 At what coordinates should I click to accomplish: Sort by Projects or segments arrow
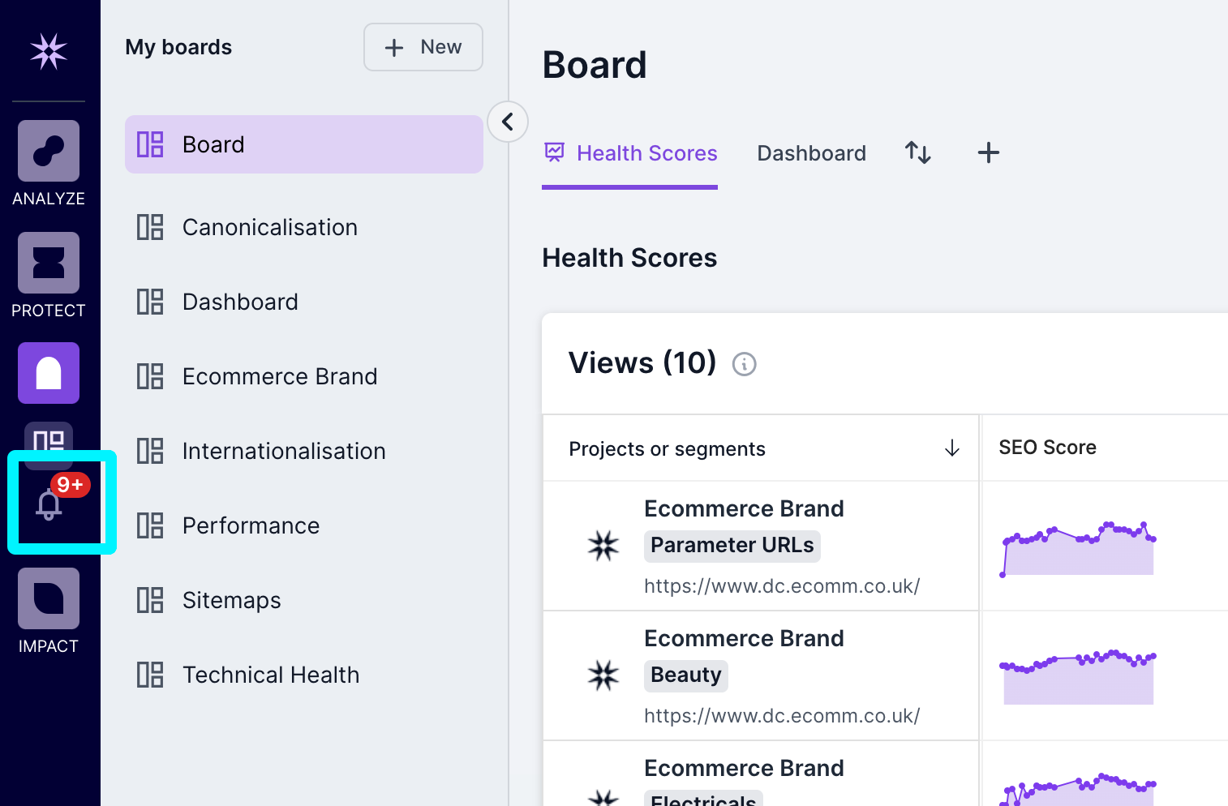[x=951, y=448]
